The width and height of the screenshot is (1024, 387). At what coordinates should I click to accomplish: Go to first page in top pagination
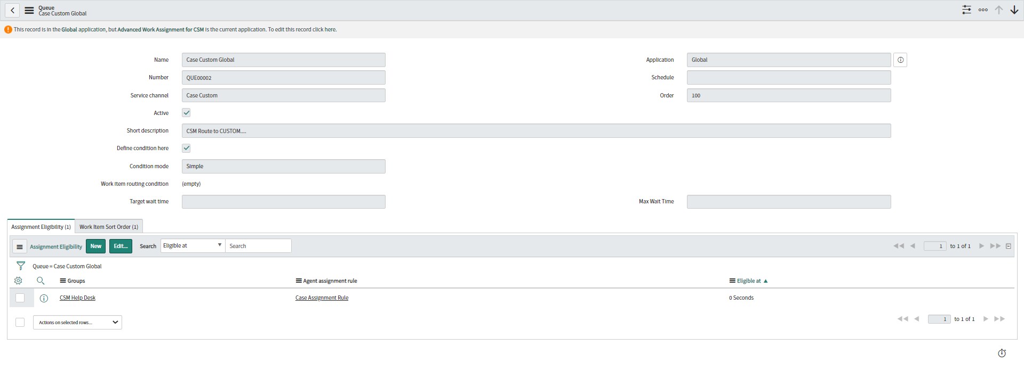click(899, 246)
